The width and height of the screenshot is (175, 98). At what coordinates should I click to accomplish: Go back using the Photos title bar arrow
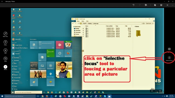point(2,1)
